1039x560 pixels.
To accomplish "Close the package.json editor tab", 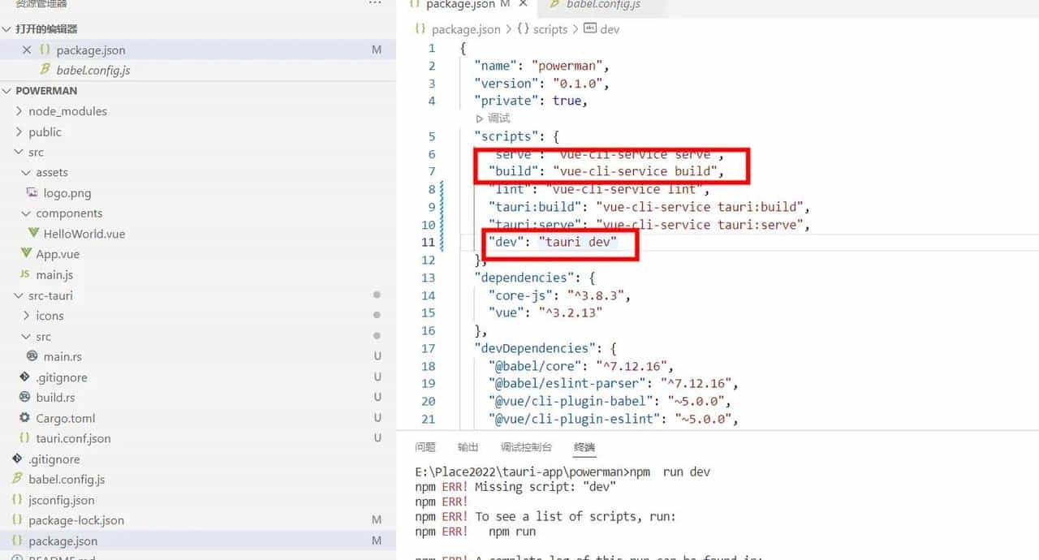I will (x=524, y=4).
